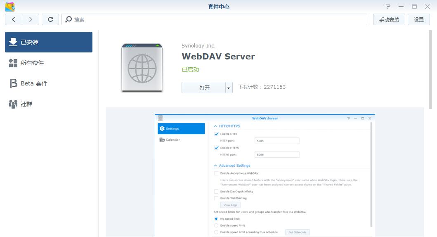The width and height of the screenshot is (437, 237).
Task: Select speed limit according to schedule radio
Action: click(216, 232)
